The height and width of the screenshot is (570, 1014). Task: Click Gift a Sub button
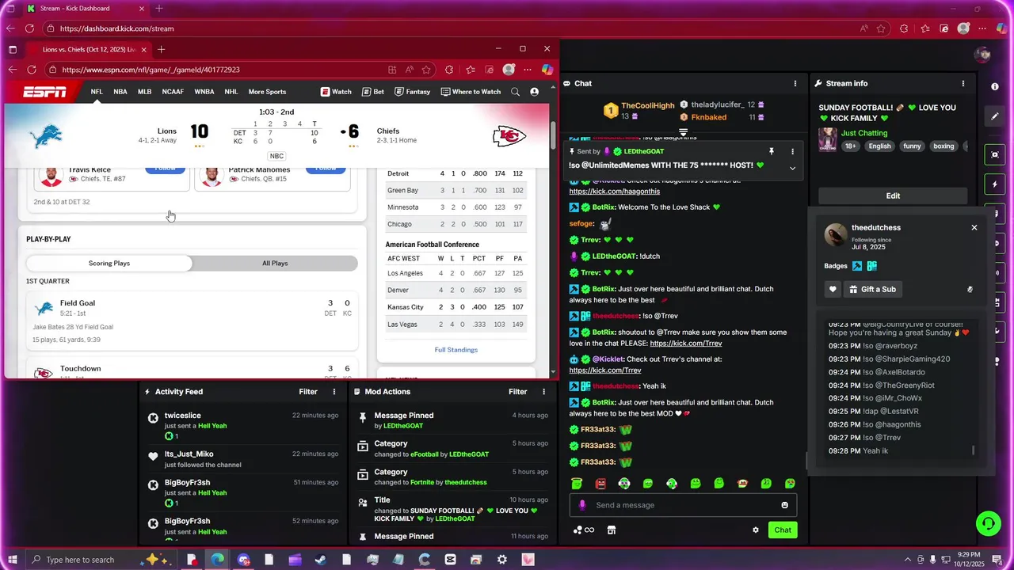click(x=871, y=289)
